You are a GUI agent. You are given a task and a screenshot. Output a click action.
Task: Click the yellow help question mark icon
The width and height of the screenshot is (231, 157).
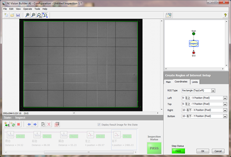pos(225,15)
